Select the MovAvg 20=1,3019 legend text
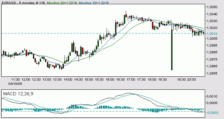The image size is (224, 119). pyautogui.click(x=62, y=3)
